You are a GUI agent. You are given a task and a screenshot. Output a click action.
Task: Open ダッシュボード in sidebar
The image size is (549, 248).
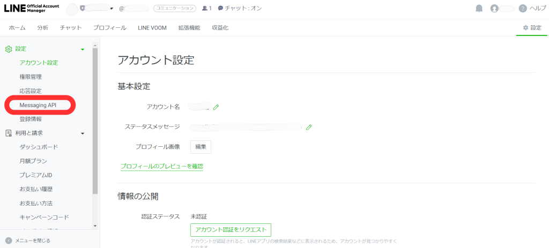[x=39, y=147]
